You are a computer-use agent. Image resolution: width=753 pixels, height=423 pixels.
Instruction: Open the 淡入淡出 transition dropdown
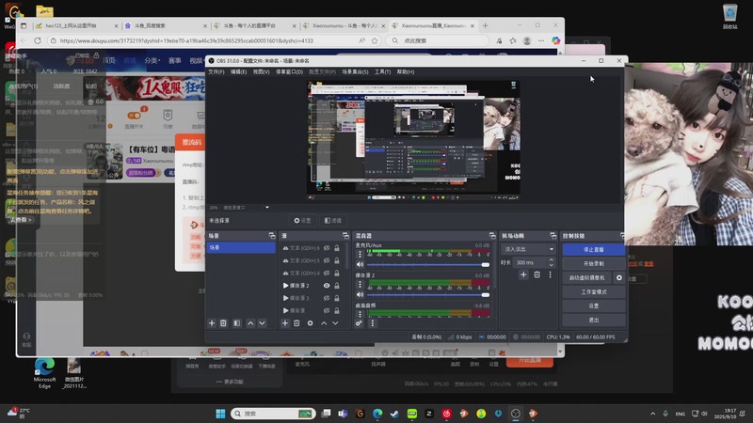[x=529, y=249]
